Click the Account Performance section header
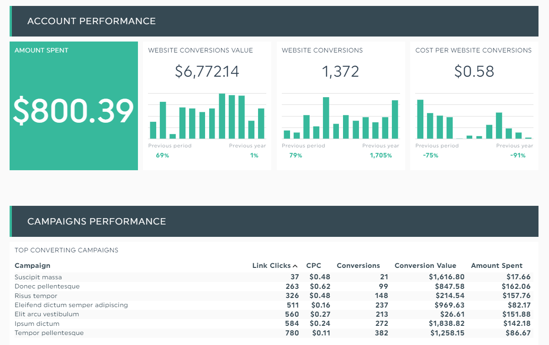549x345 pixels. pyautogui.click(x=91, y=21)
